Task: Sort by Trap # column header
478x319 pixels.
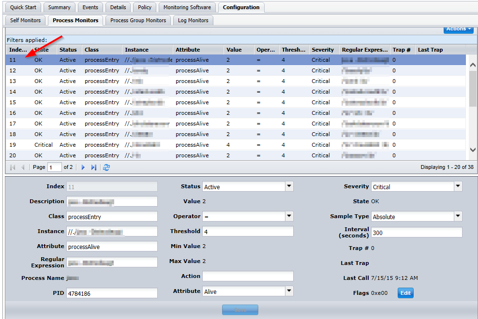Action: click(x=403, y=50)
